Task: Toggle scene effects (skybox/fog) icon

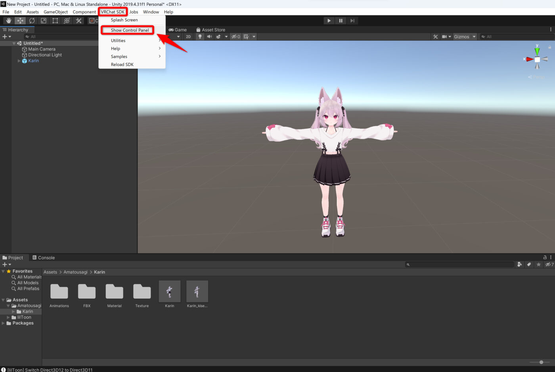Action: [x=218, y=36]
